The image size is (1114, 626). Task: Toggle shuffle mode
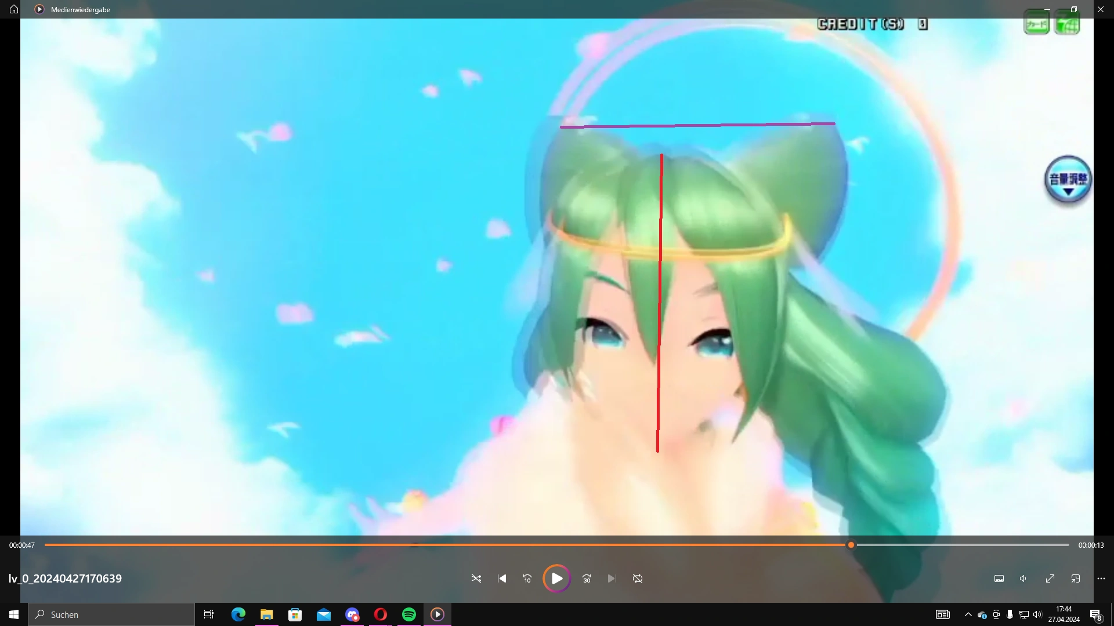pyautogui.click(x=476, y=578)
